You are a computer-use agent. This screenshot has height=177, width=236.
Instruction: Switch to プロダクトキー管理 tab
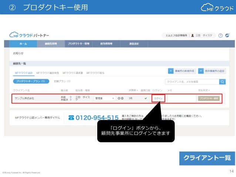(78, 44)
